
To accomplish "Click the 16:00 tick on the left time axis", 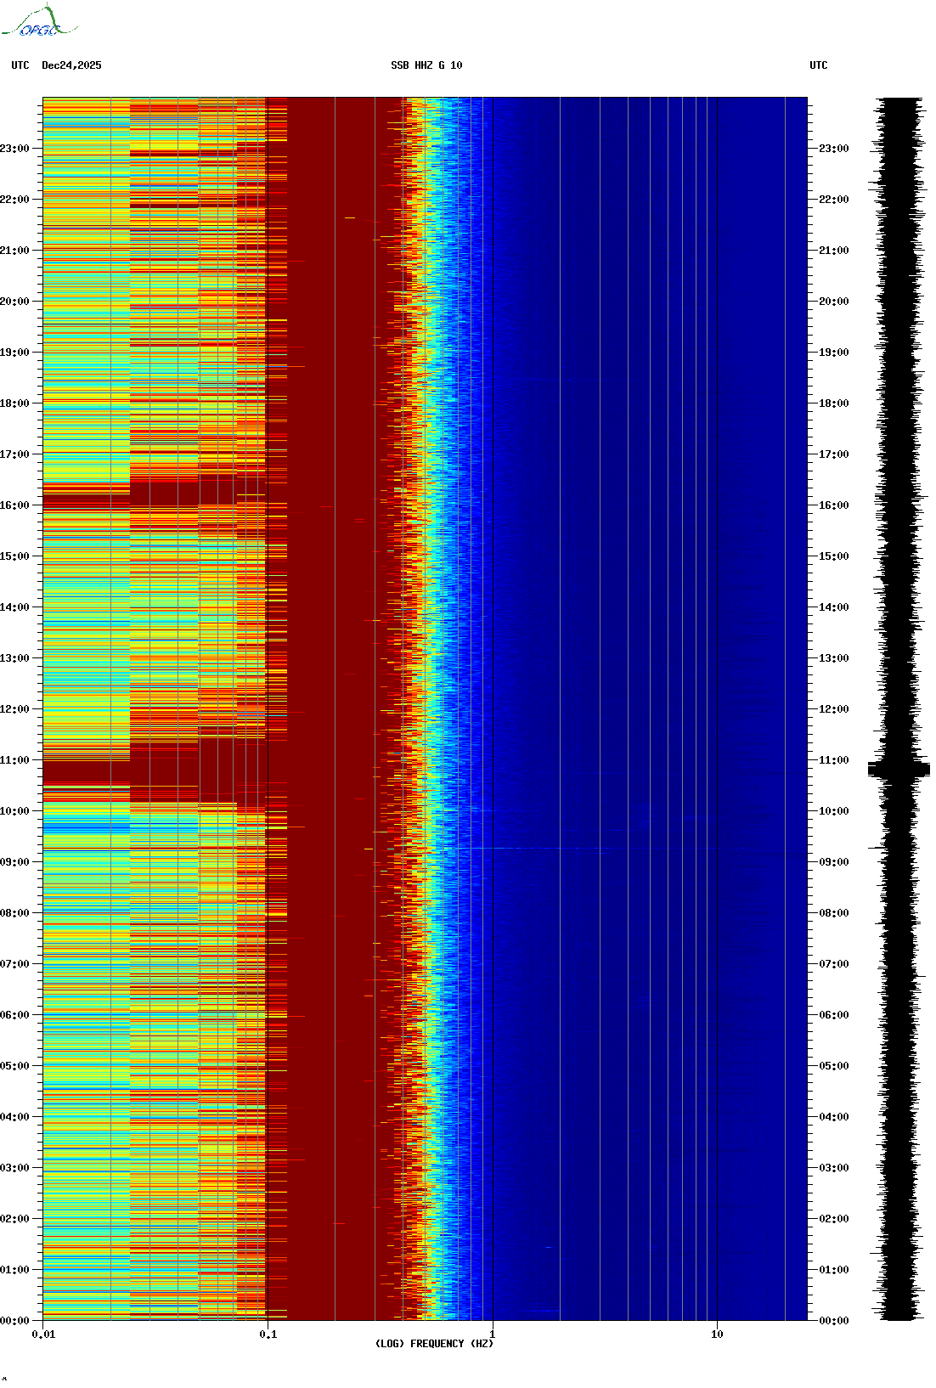I will point(15,505).
